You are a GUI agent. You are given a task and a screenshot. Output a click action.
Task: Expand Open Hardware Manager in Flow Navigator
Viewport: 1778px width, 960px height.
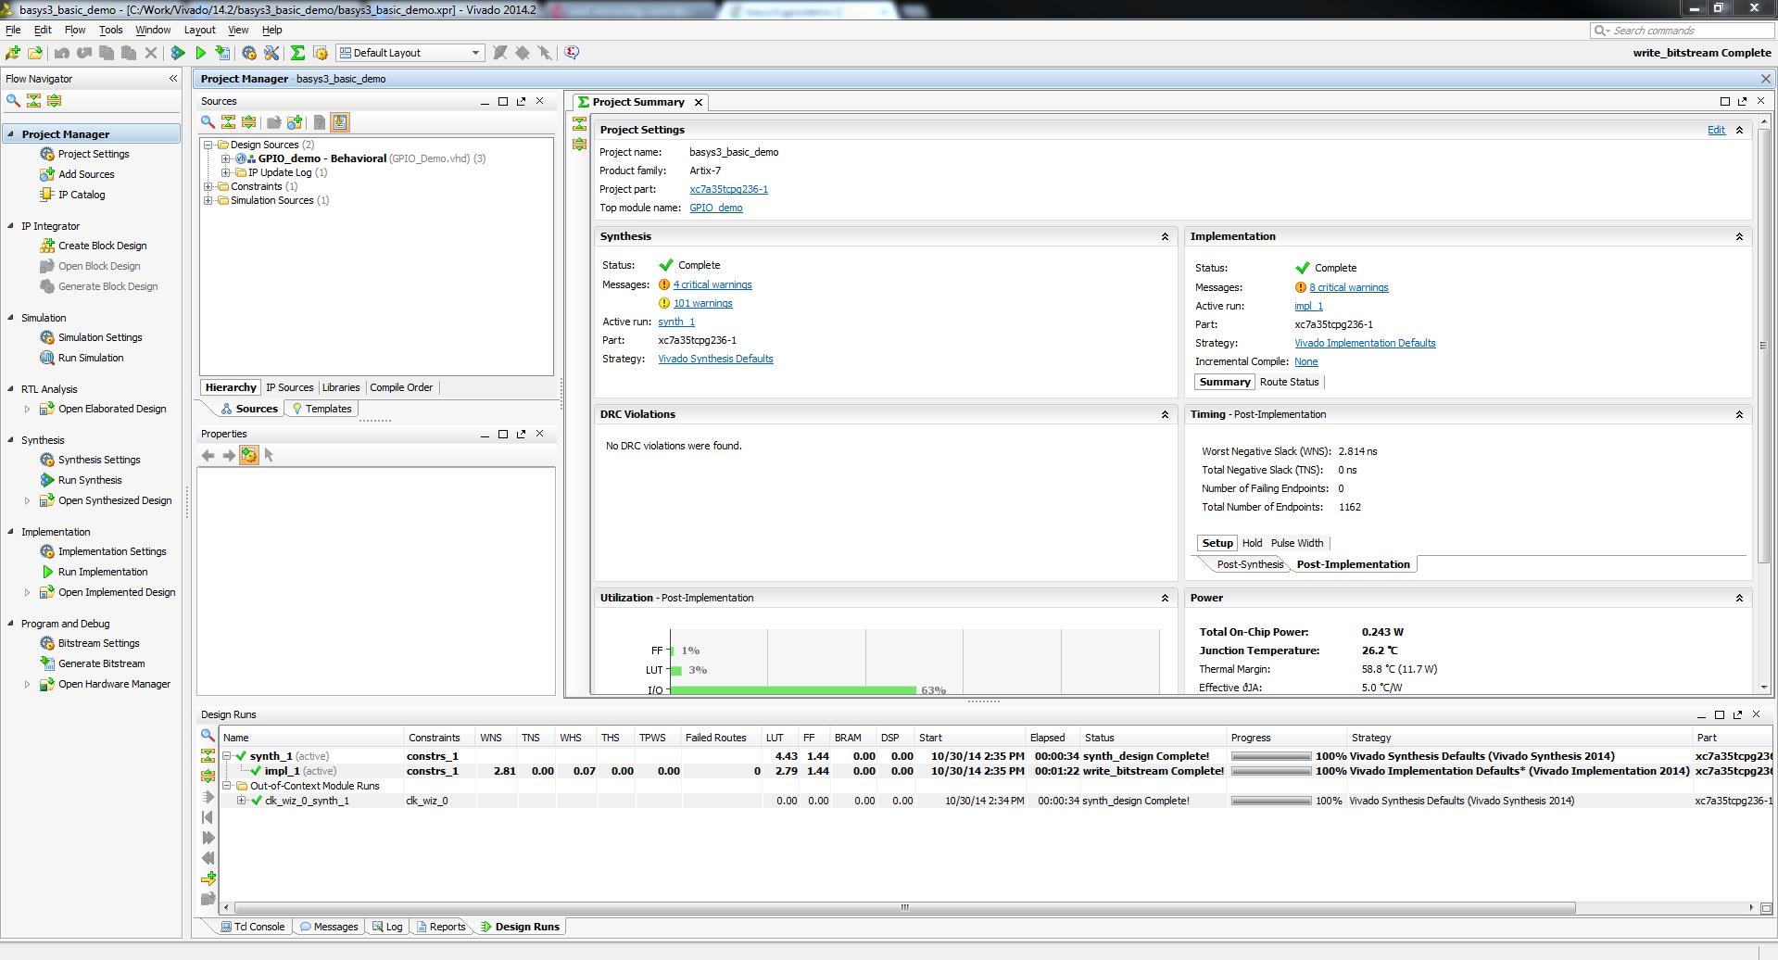point(27,685)
